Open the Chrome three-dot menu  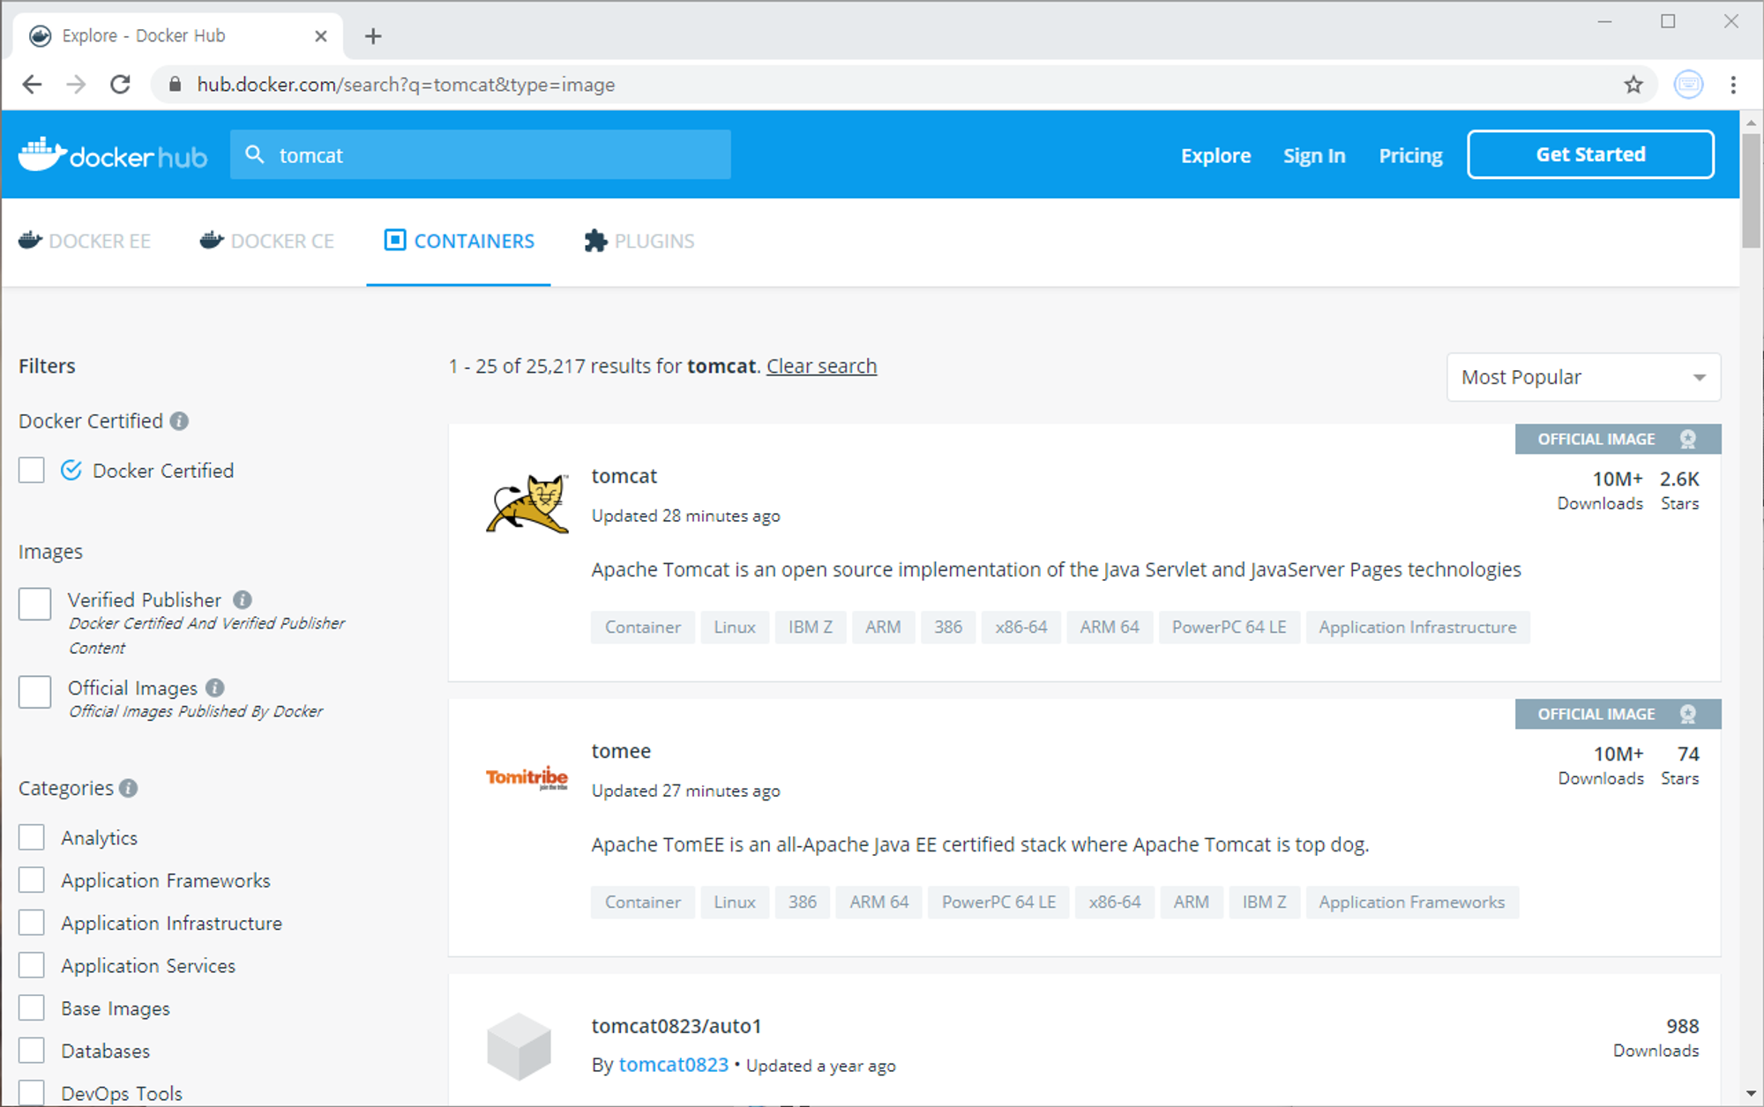click(1733, 85)
